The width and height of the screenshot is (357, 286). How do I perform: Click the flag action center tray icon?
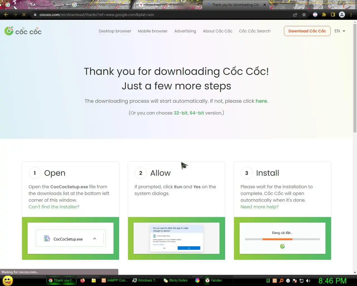(x=295, y=281)
